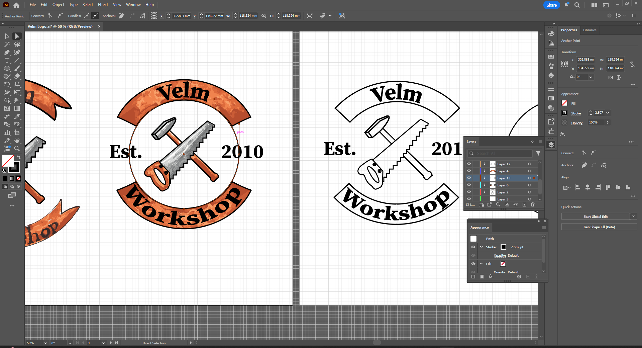642x348 pixels.
Task: Open the stroke weight dropdown in Properties
Action: pos(608,113)
